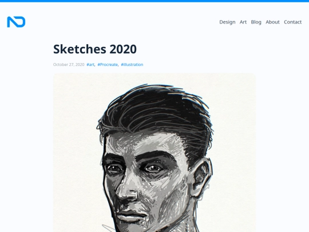Open the Blog page link
This screenshot has width=309, height=232.
(x=256, y=22)
